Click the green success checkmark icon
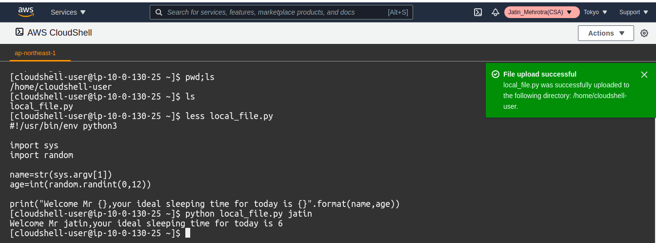Screen dimensions: 656x243 pos(496,74)
